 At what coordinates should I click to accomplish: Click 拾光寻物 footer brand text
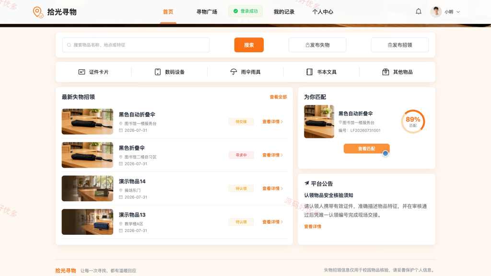65,271
